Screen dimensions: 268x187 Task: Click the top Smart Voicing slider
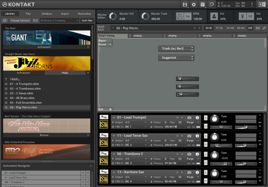click(188, 79)
